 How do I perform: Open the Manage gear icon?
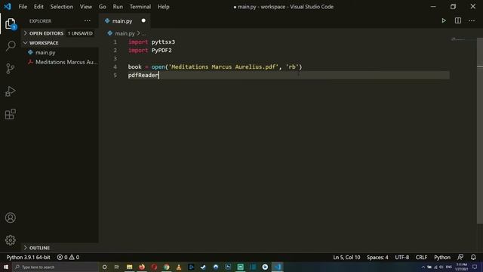pos(10,240)
